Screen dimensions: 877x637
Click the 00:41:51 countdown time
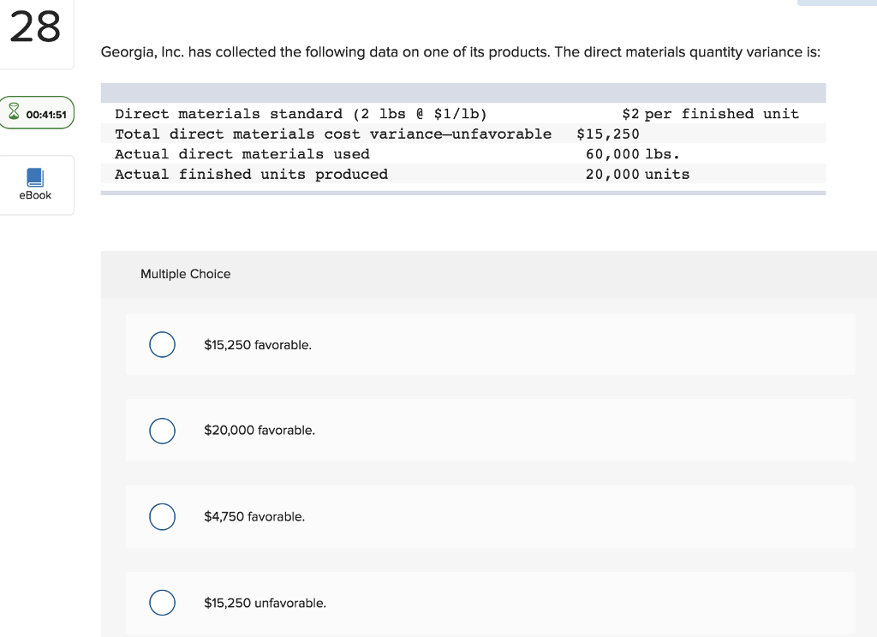pyautogui.click(x=46, y=114)
